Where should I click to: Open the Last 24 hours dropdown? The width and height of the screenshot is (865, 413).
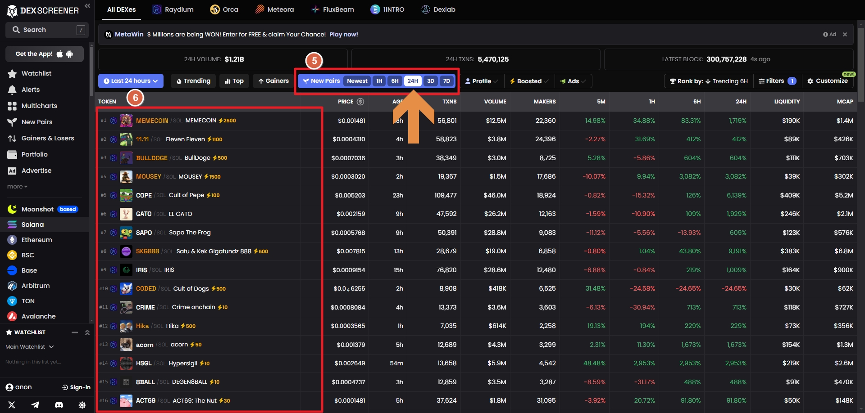click(x=131, y=81)
